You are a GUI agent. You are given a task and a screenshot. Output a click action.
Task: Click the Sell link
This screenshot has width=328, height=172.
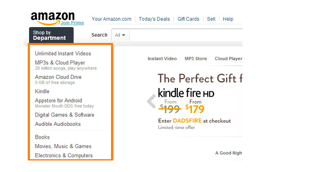click(211, 19)
